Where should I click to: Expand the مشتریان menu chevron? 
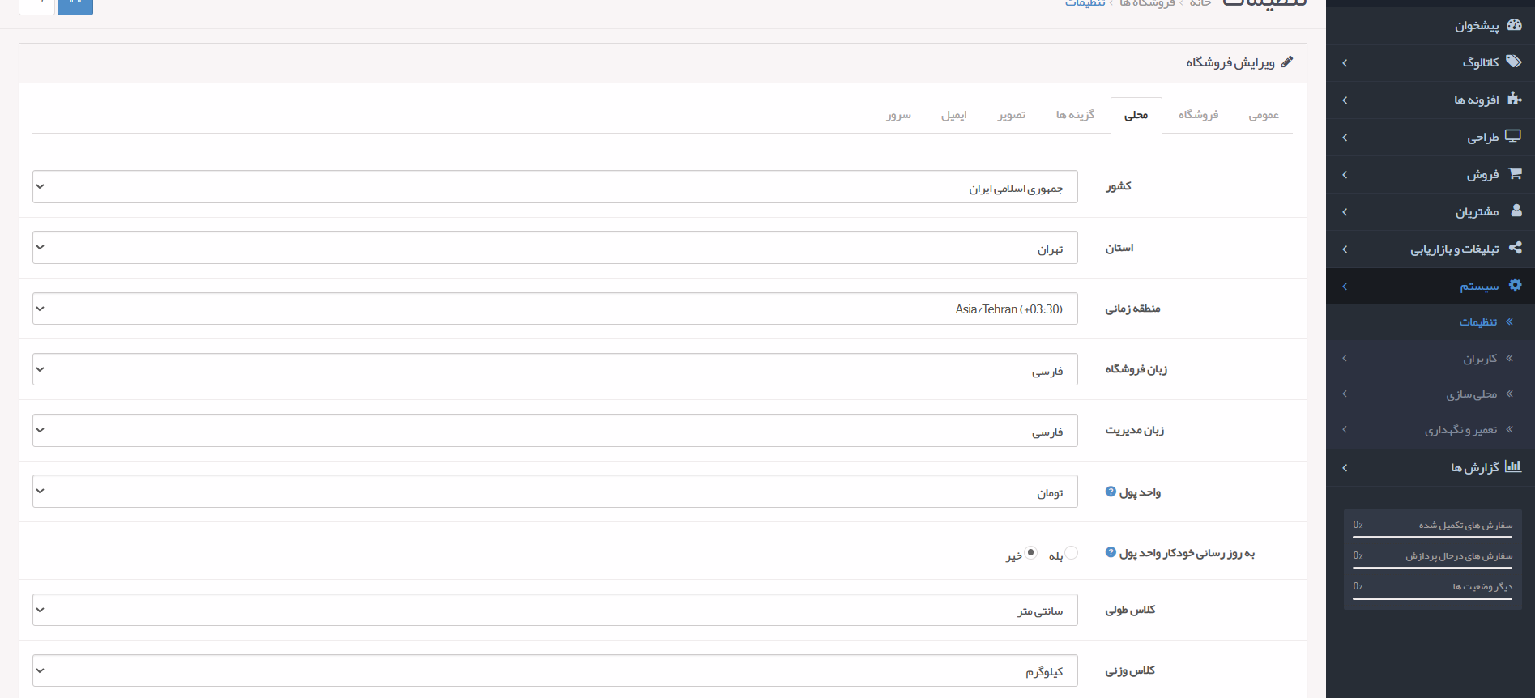[x=1345, y=212]
